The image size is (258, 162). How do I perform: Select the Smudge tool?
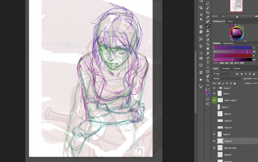click(208, 49)
